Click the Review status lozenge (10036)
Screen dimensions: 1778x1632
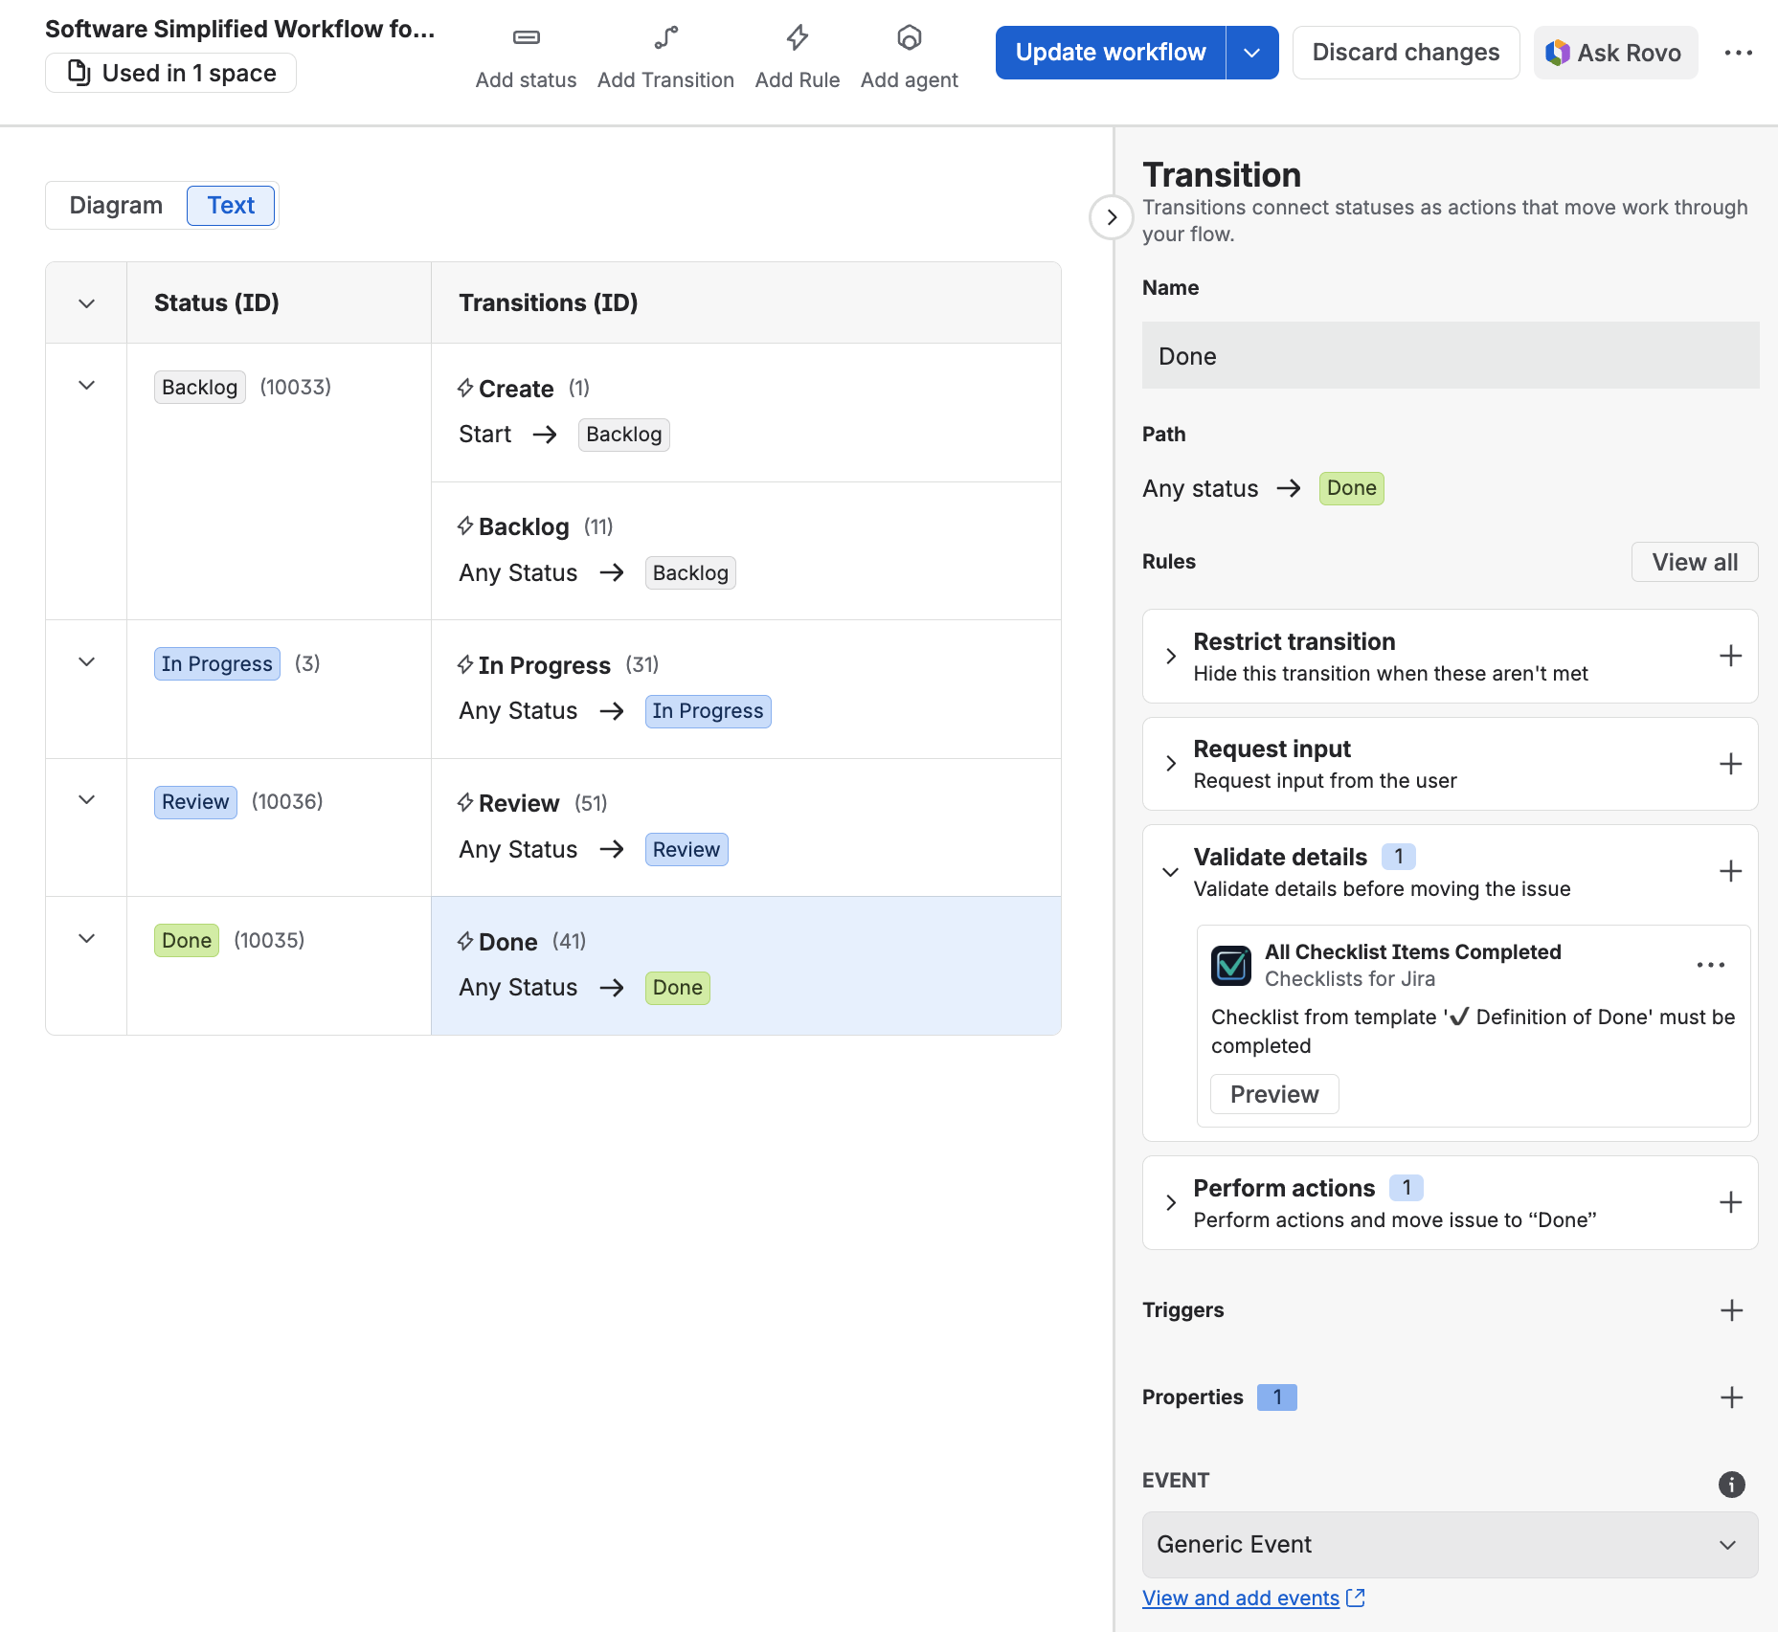click(x=195, y=801)
